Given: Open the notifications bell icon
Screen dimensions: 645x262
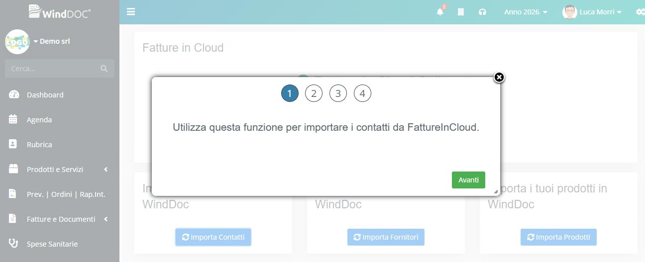Looking at the screenshot, I should click(x=440, y=12).
